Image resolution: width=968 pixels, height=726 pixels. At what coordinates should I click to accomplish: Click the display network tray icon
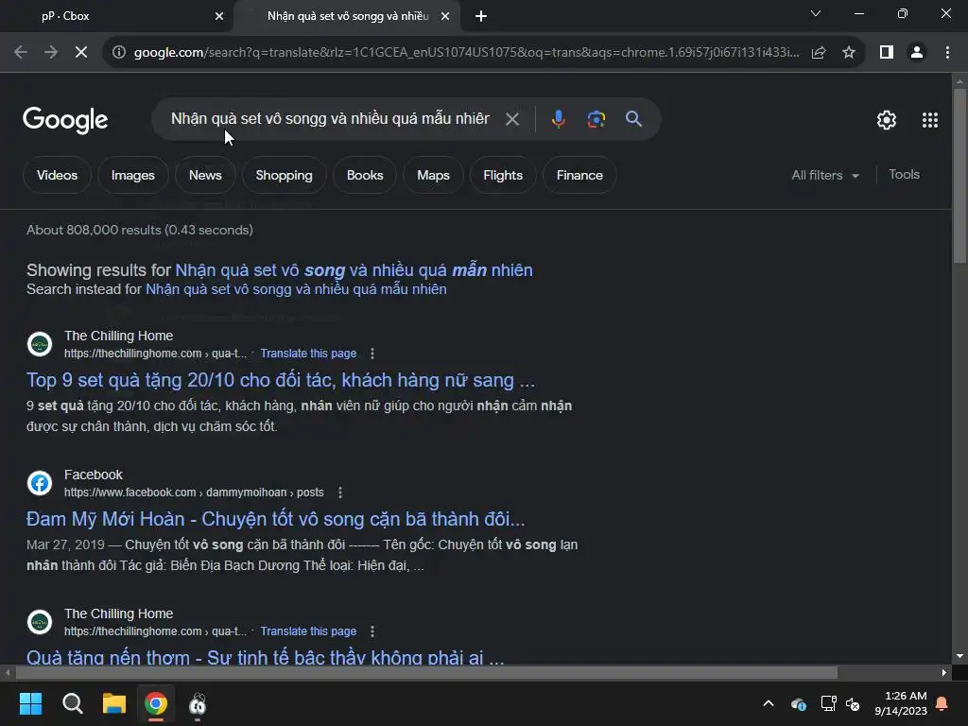pyautogui.click(x=828, y=703)
